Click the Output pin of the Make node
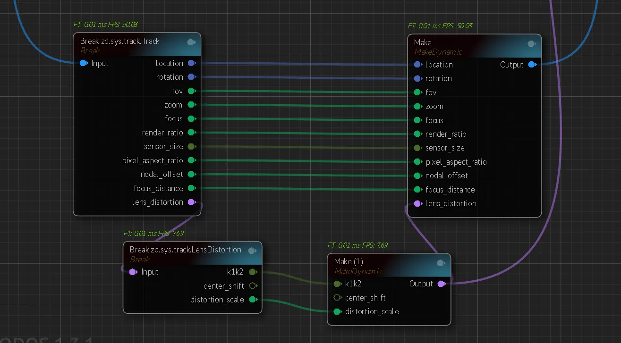 coord(532,65)
